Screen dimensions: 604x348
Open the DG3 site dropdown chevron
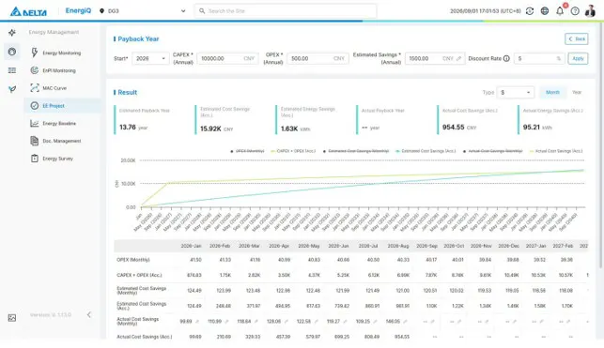(183, 11)
